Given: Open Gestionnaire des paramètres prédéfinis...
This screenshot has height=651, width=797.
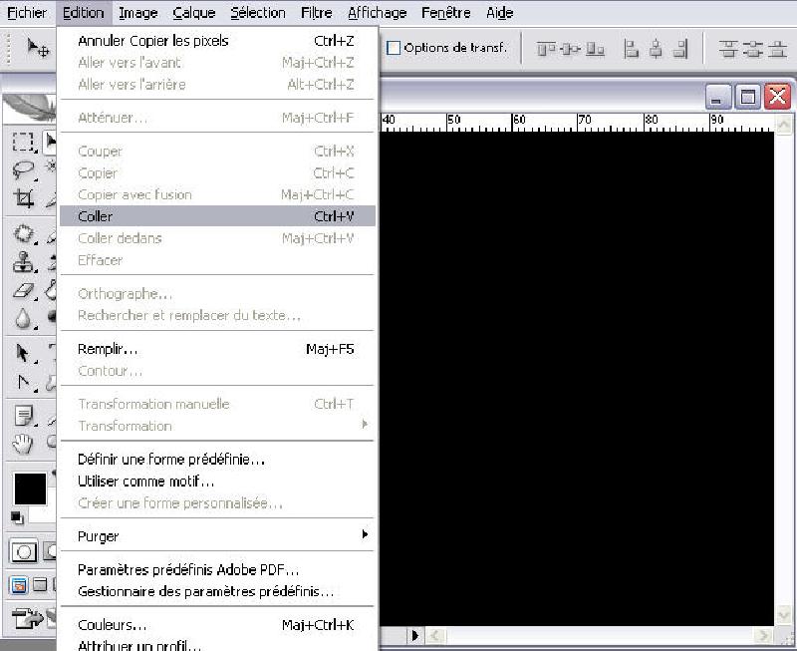Looking at the screenshot, I should [x=217, y=591].
